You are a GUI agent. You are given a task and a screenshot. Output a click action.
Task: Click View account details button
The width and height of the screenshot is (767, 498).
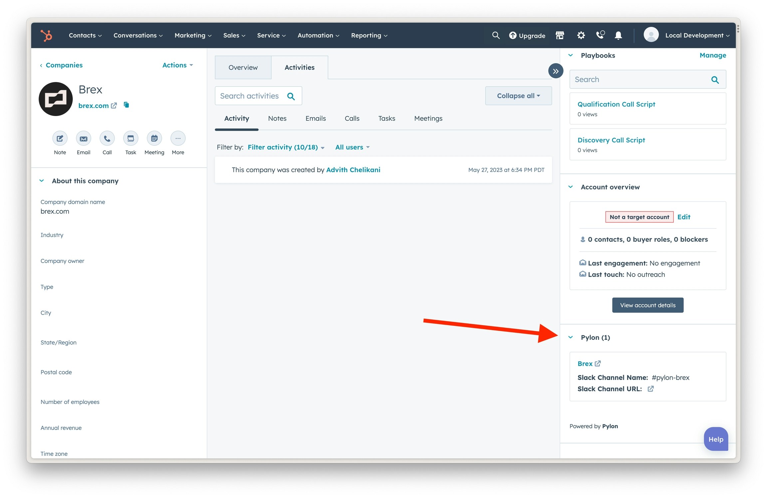[647, 305]
